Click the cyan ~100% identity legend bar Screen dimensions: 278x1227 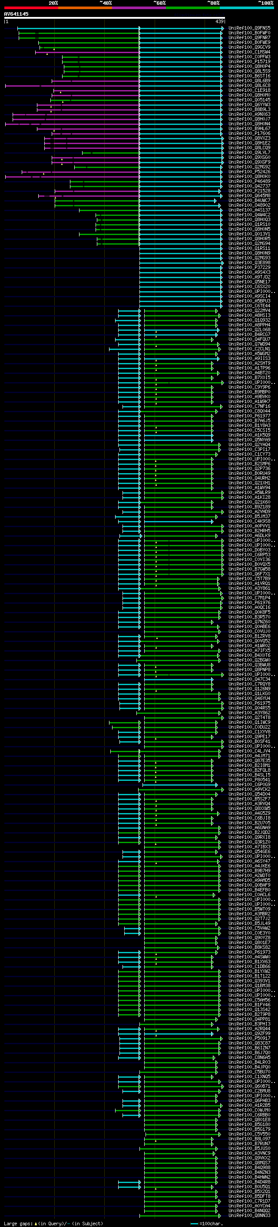(247, 8)
